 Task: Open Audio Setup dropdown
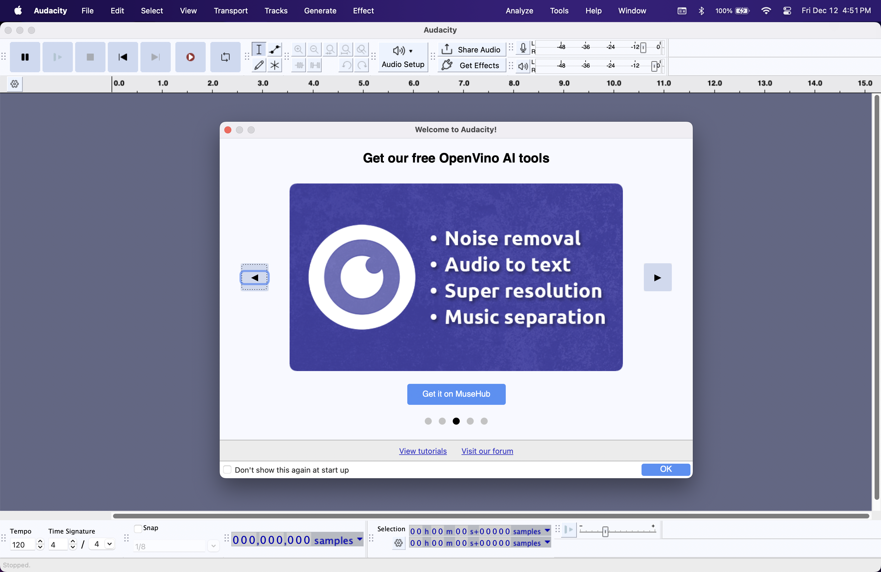pos(403,57)
